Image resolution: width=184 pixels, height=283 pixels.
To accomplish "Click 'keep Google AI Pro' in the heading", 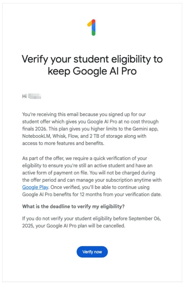I will 92,71.
